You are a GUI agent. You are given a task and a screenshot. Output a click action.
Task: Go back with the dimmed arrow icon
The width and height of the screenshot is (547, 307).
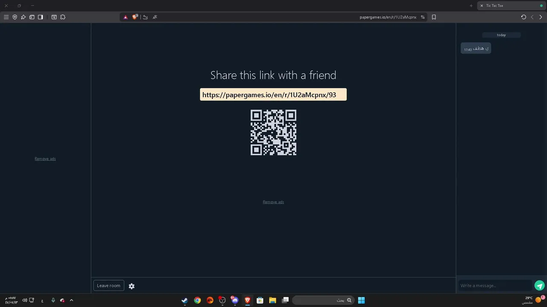pyautogui.click(x=532, y=17)
